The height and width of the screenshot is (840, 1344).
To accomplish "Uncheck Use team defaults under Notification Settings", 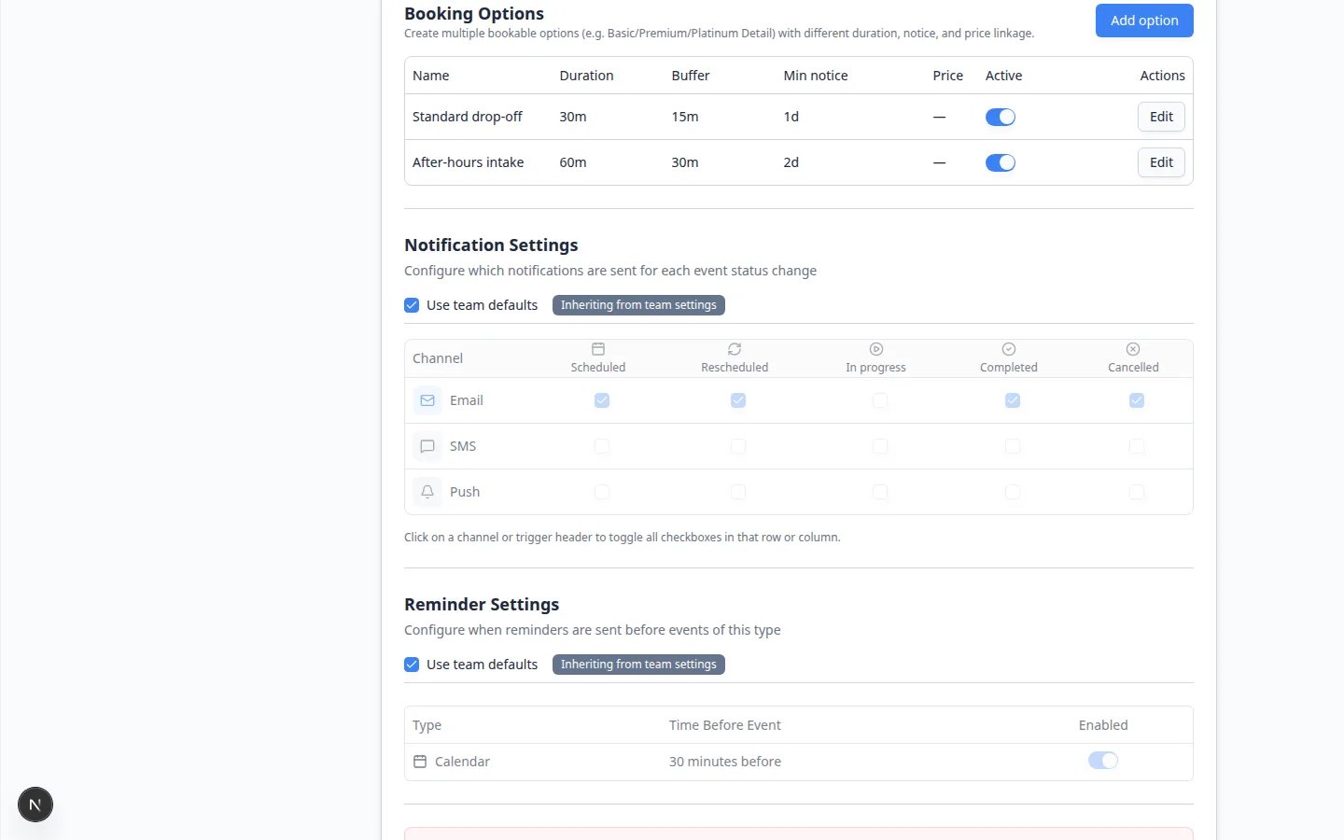I will [x=412, y=305].
